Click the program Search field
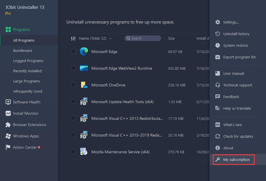Viewport: 266px width, 181px height. pos(143,38)
